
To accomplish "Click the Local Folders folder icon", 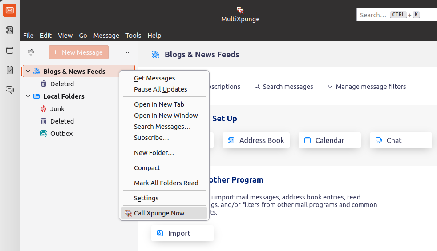I will [x=36, y=96].
